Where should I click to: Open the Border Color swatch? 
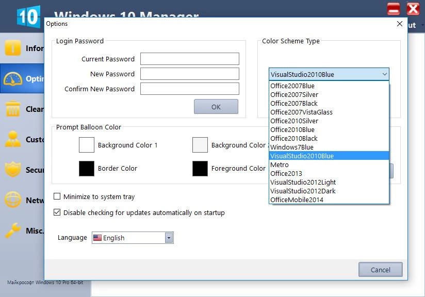coord(87,169)
